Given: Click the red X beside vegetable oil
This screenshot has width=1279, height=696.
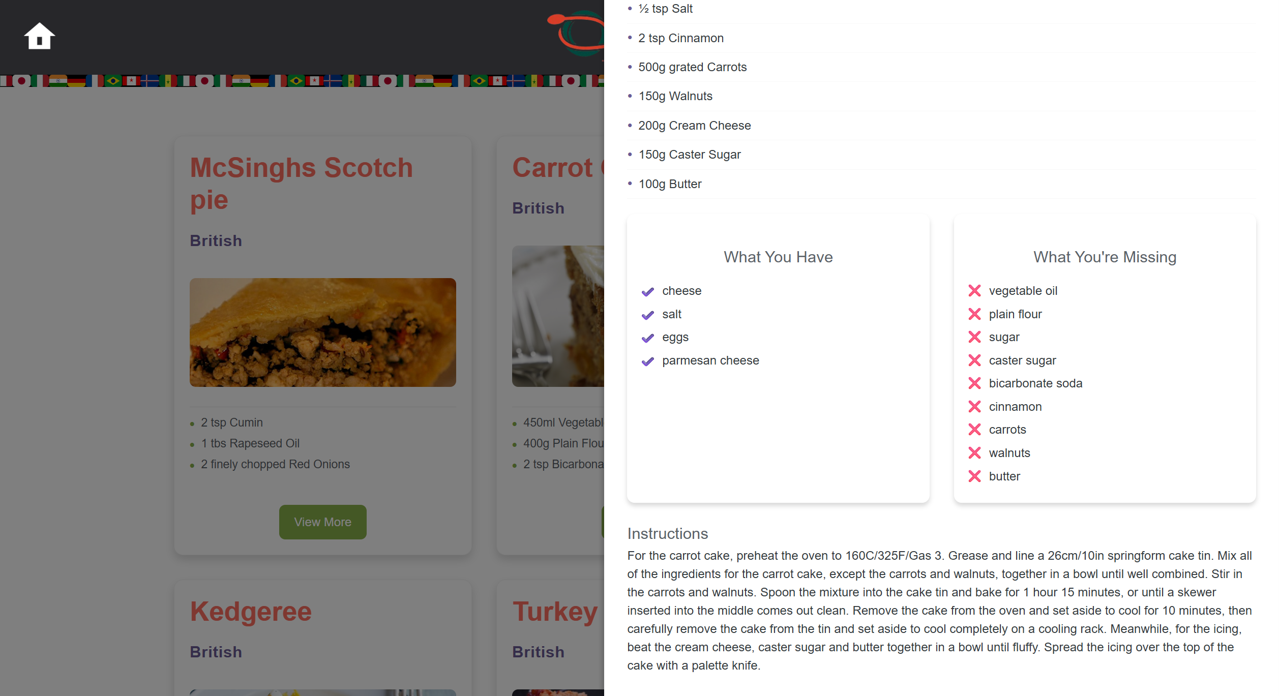Looking at the screenshot, I should 974,291.
